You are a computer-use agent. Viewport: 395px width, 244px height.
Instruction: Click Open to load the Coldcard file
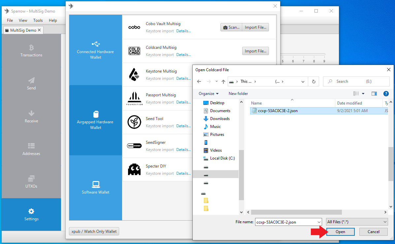pos(340,232)
